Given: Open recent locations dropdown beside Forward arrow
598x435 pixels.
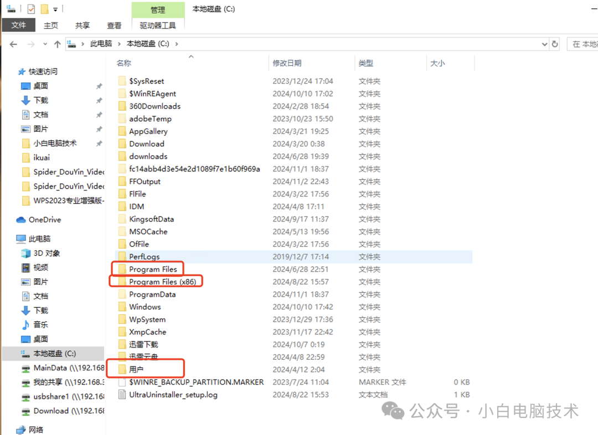Looking at the screenshot, I should pos(45,44).
